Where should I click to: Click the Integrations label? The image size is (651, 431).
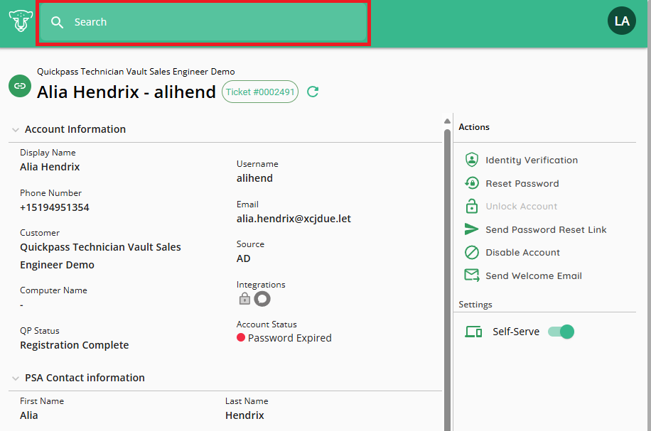point(261,285)
